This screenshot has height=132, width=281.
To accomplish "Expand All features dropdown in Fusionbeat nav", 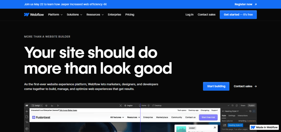I will point(117,117).
